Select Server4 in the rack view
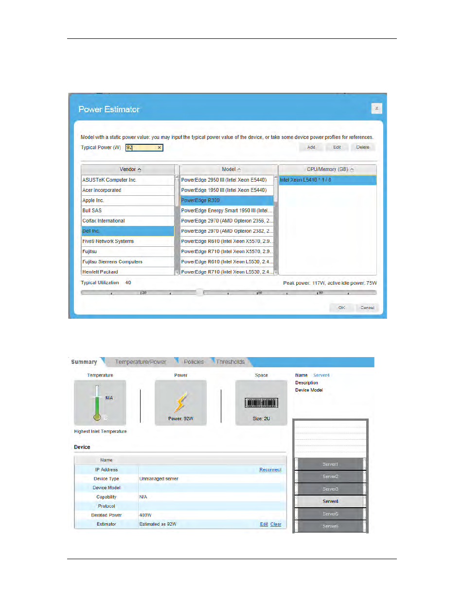 [330, 501]
